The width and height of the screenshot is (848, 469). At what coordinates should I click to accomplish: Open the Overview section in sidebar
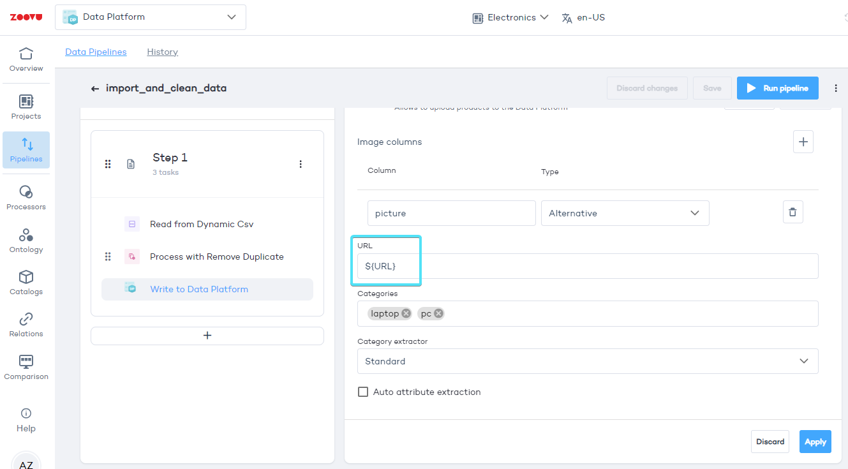tap(26, 59)
